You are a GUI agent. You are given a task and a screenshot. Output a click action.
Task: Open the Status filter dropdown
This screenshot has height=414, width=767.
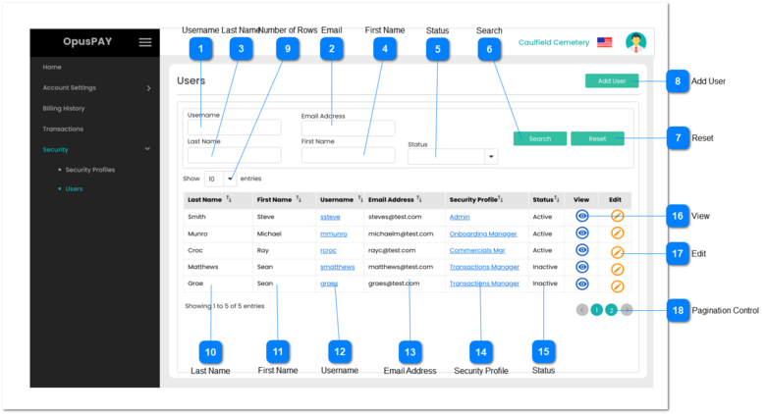click(453, 156)
